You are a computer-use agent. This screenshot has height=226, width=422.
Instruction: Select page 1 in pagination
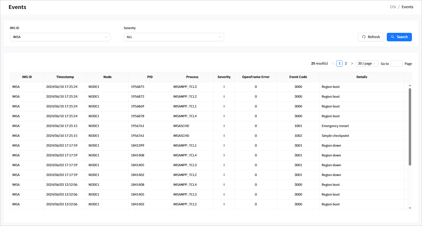pos(339,64)
